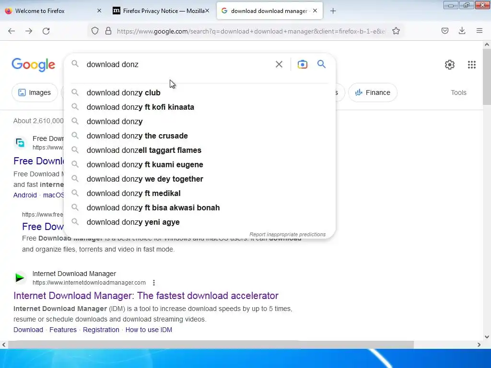
Task: Click the horizontal scrollbar thumb
Action: tap(211, 345)
